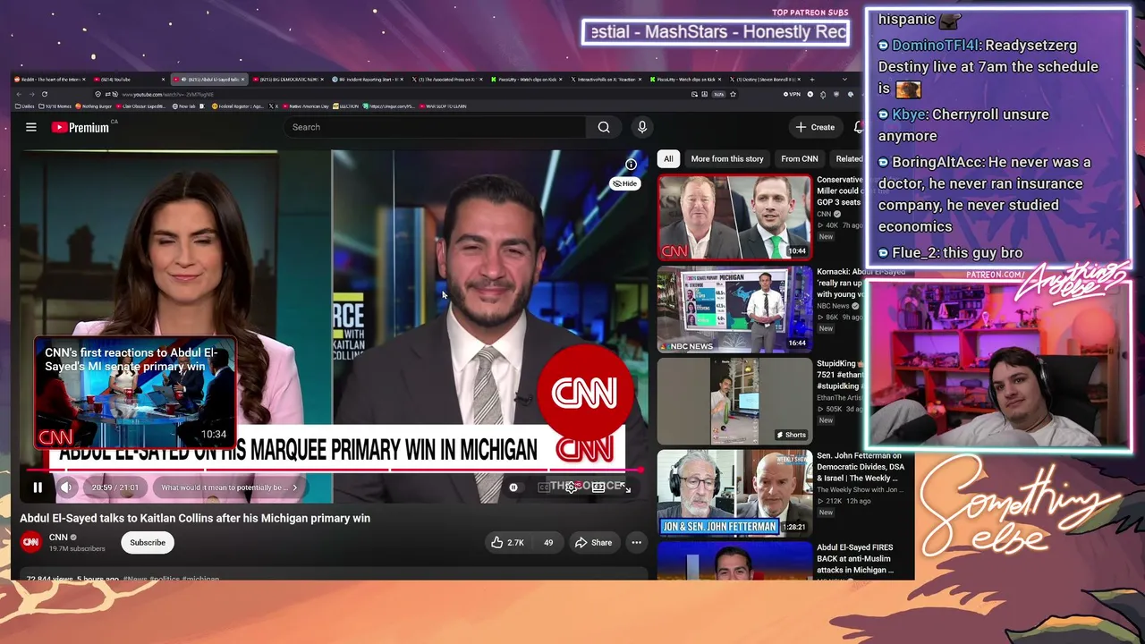Screen dimensions: 1145x644
Task: Open a new browser tab with plus
Action: pyautogui.click(x=810, y=80)
